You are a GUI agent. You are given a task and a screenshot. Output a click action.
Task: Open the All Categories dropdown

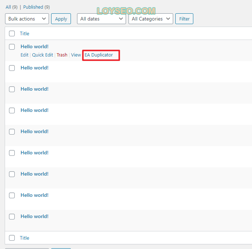click(x=151, y=19)
